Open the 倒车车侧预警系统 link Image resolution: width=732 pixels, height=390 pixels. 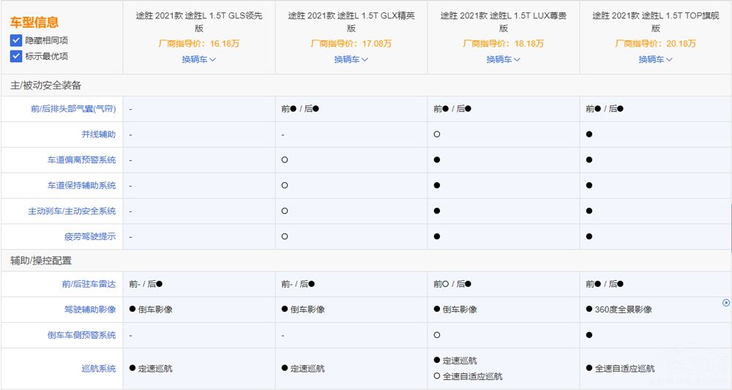[x=81, y=335]
